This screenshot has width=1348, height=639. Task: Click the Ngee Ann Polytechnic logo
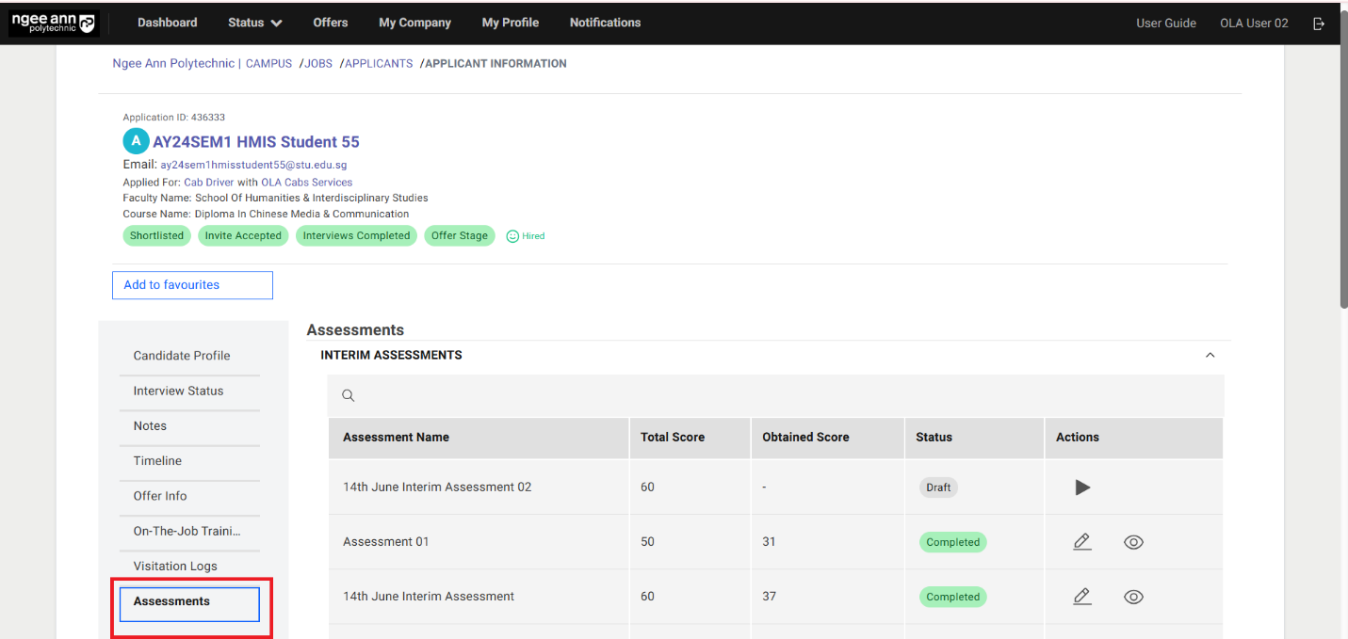click(54, 24)
